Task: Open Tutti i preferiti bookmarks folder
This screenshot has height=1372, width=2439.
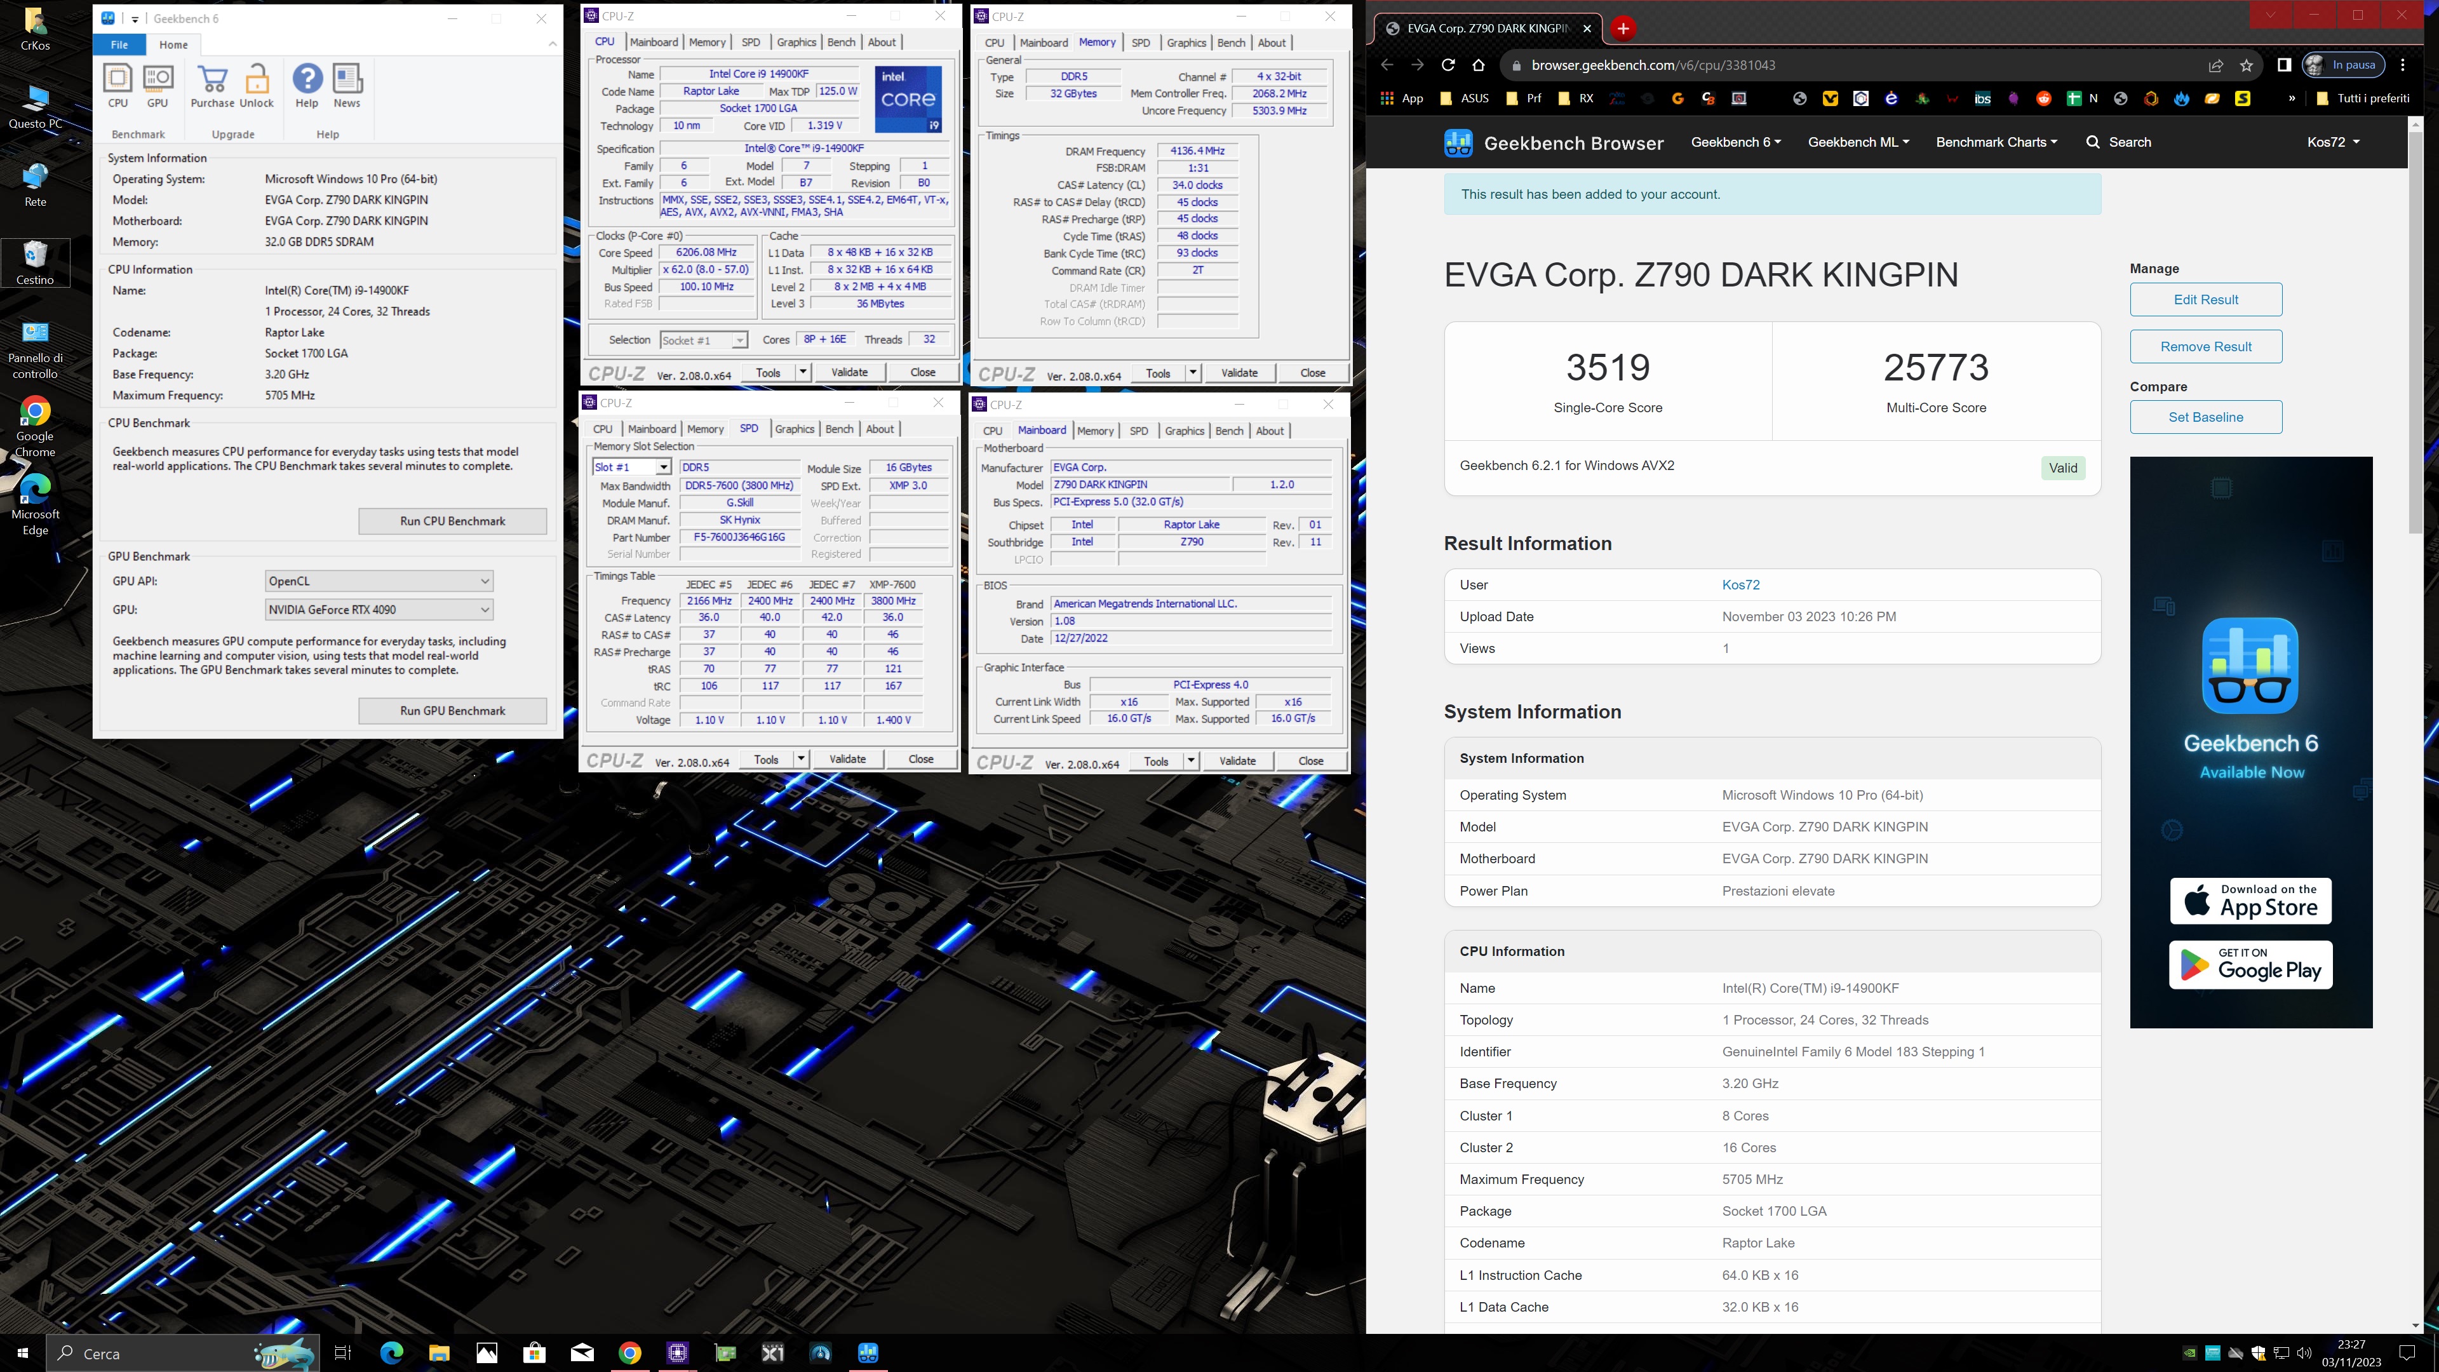Action: click(2362, 98)
